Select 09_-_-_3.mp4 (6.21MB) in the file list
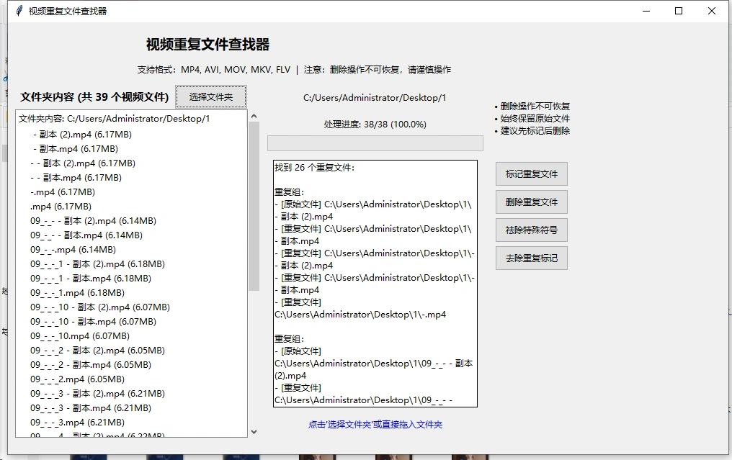732x460 pixels. [77, 423]
